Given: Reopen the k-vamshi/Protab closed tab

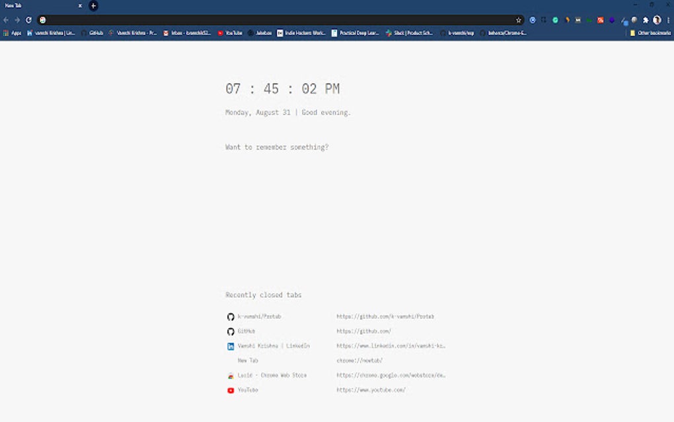Looking at the screenshot, I should point(259,316).
